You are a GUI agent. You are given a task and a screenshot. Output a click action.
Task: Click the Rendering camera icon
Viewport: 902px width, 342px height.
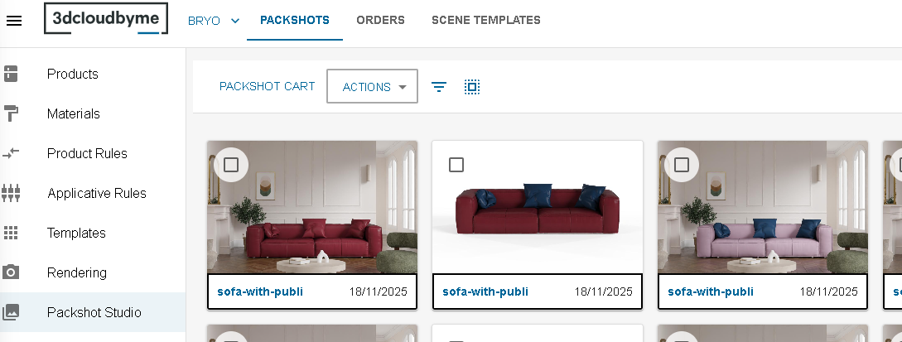[x=12, y=272]
